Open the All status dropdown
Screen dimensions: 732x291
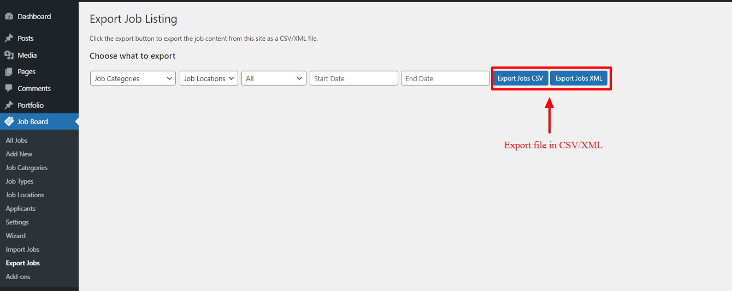coord(274,78)
